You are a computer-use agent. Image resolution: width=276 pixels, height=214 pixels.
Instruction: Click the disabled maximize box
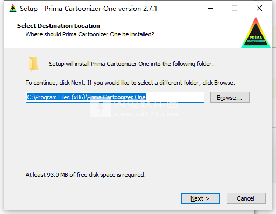(x=235, y=8)
